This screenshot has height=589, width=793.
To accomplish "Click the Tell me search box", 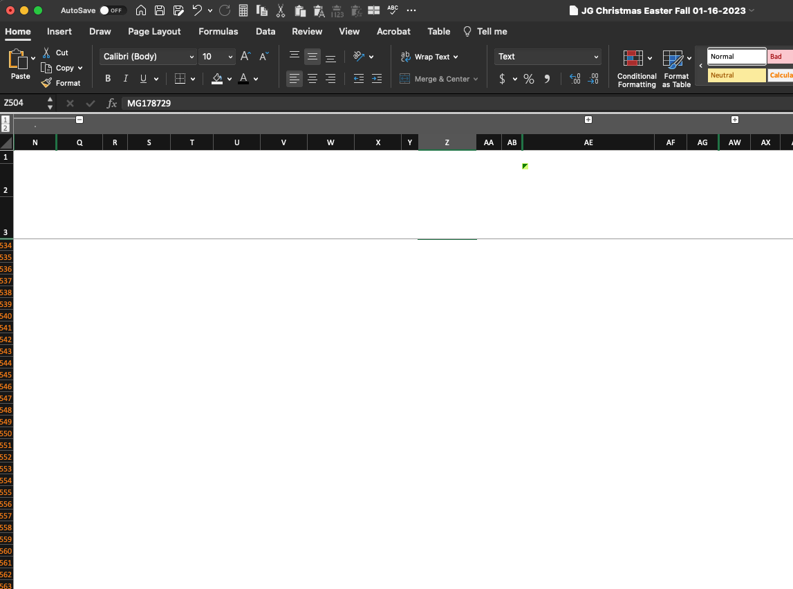I will [x=485, y=31].
